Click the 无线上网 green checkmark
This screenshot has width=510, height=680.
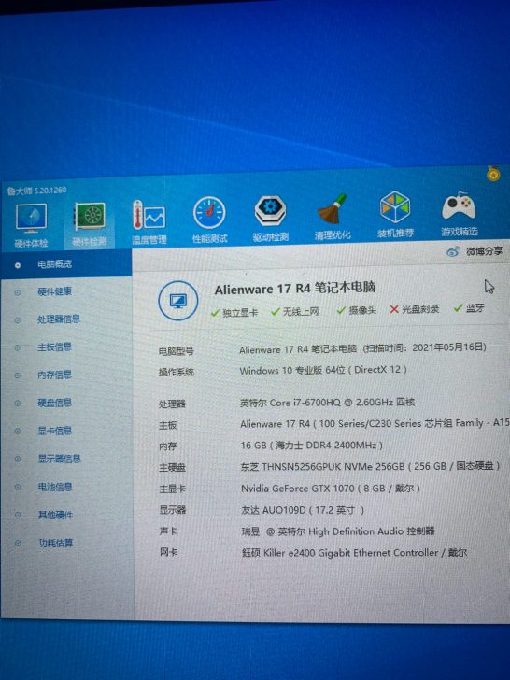pos(276,311)
